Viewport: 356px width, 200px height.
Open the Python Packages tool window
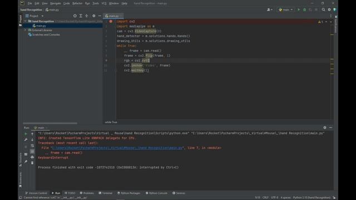point(128,193)
